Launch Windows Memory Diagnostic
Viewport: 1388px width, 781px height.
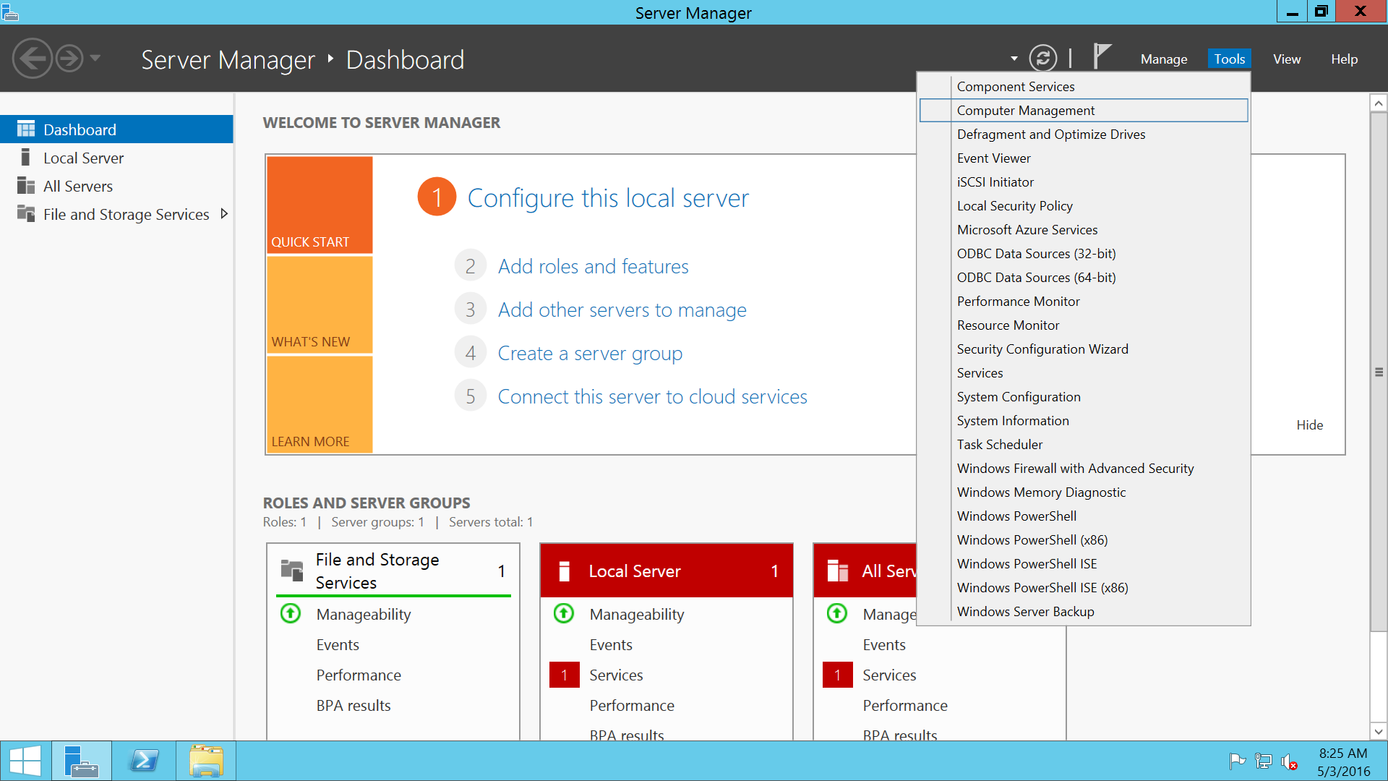(1084, 492)
